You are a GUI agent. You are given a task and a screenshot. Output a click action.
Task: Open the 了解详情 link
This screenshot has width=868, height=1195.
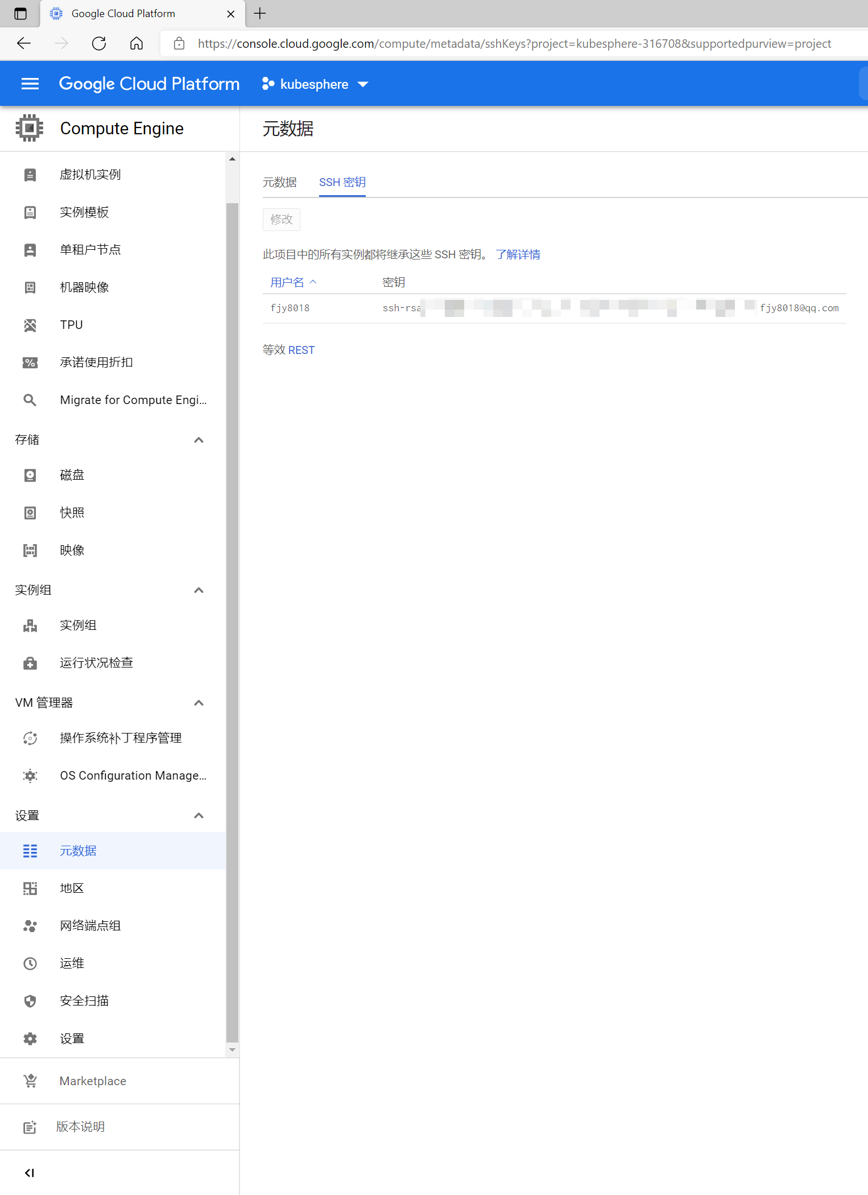(518, 254)
